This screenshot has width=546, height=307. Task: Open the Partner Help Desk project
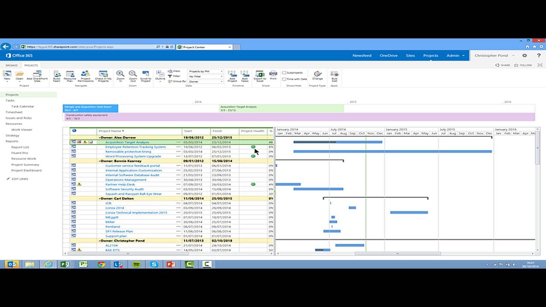click(x=120, y=185)
